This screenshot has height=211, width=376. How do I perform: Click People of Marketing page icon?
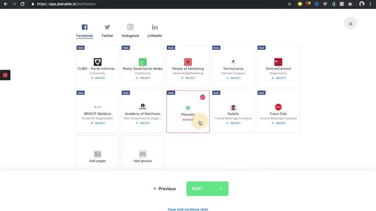[188, 62]
